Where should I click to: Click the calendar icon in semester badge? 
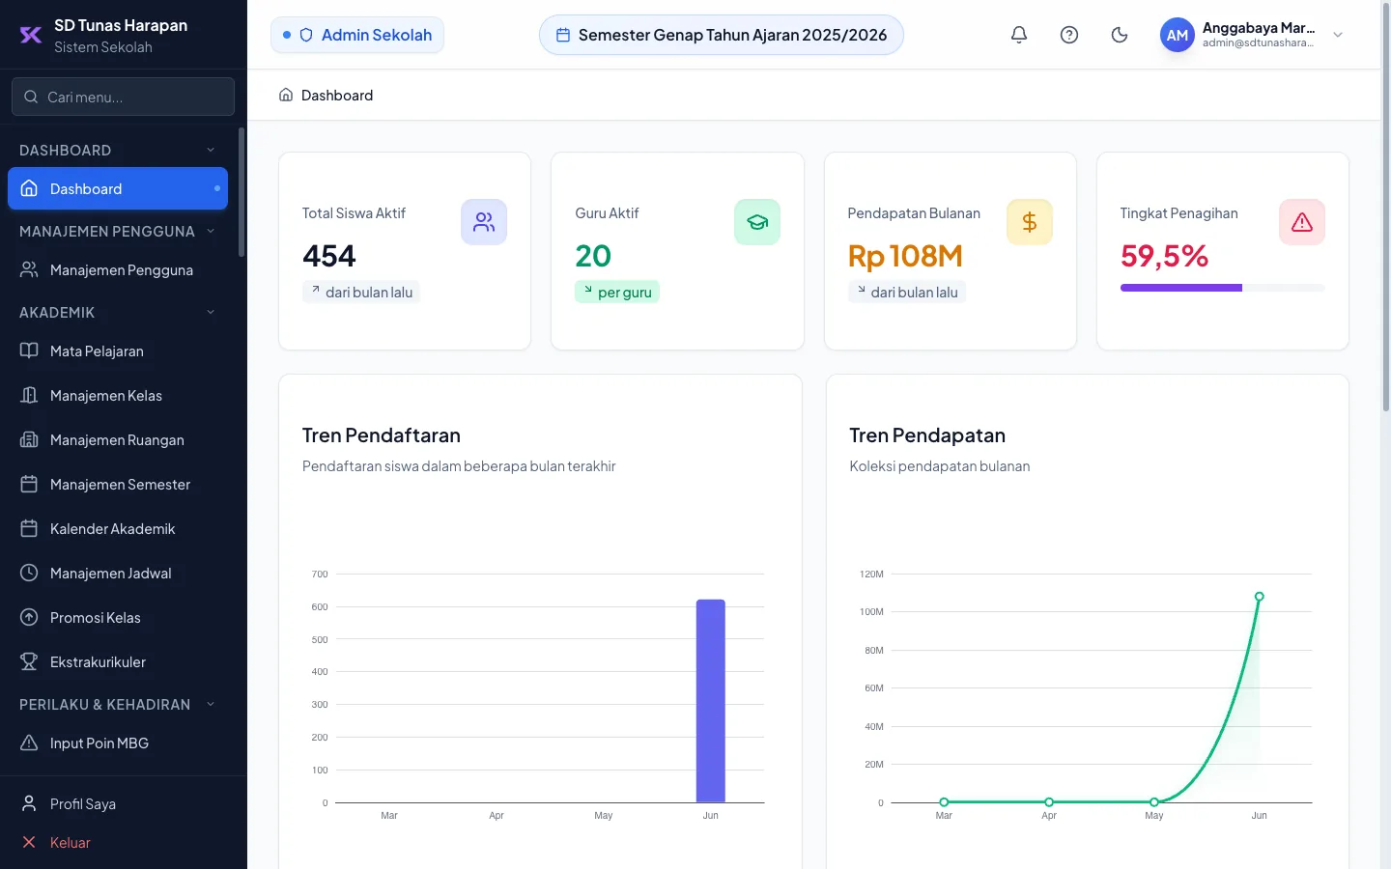coord(563,35)
